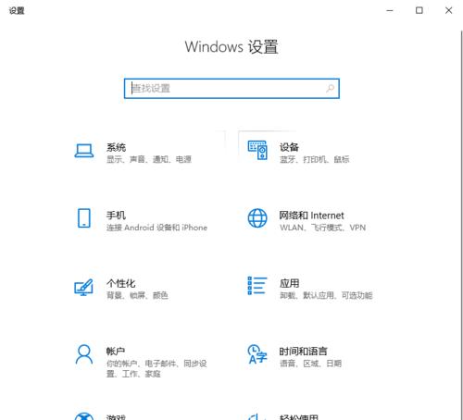Select 网络和 Internet title text
Image resolution: width=463 pixels, height=420 pixels.
click(x=311, y=216)
